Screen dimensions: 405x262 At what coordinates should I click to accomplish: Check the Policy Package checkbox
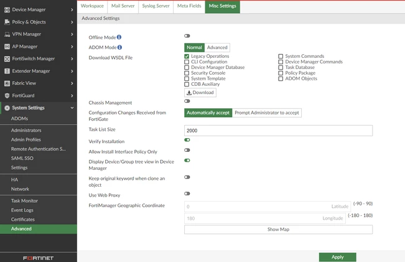(281, 73)
